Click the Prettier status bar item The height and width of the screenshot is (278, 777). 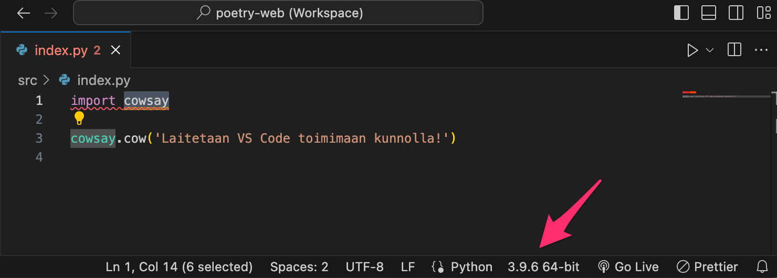(707, 267)
